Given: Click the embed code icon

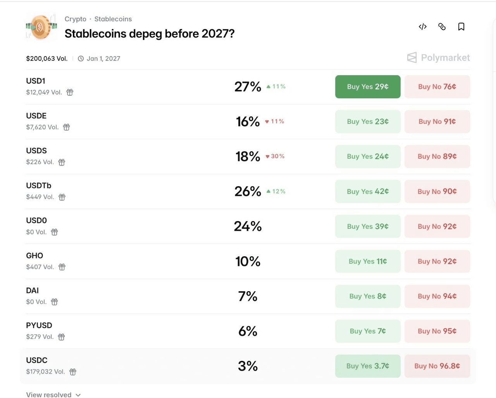Looking at the screenshot, I should [x=423, y=27].
